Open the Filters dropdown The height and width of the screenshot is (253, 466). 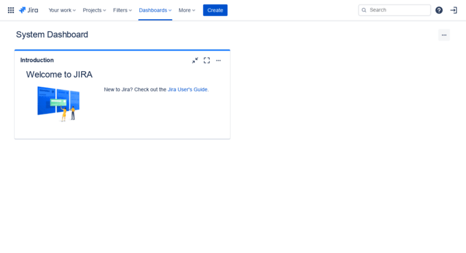tap(122, 10)
